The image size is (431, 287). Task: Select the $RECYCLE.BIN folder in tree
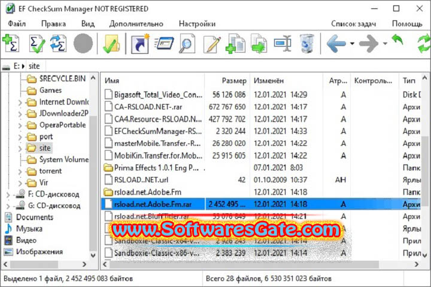pyautogui.click(x=56, y=79)
